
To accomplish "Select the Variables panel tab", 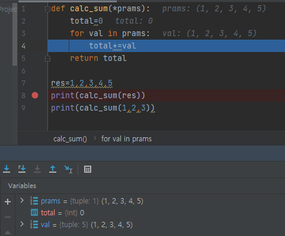I will (22, 186).
